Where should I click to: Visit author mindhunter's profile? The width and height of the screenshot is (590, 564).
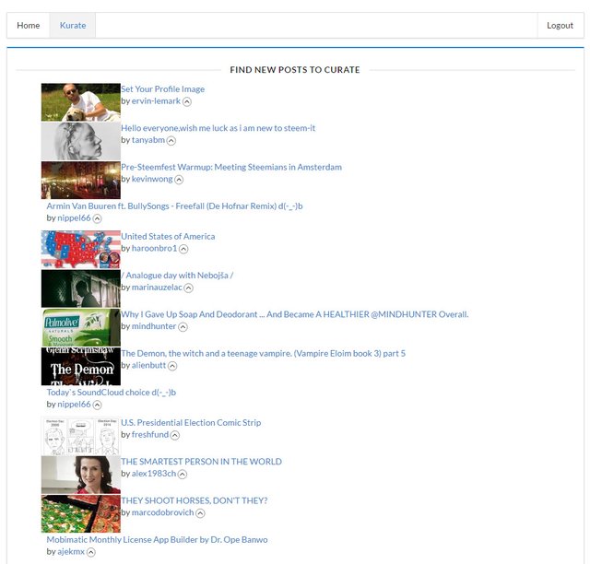(154, 326)
